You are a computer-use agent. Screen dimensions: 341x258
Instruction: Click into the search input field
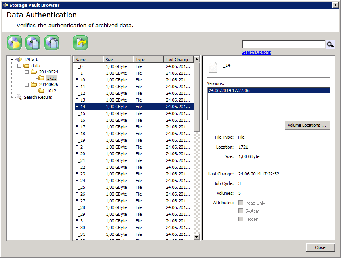coord(284,45)
